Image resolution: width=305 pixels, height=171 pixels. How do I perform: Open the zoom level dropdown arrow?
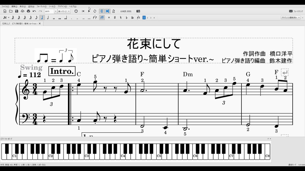coord(55,11)
